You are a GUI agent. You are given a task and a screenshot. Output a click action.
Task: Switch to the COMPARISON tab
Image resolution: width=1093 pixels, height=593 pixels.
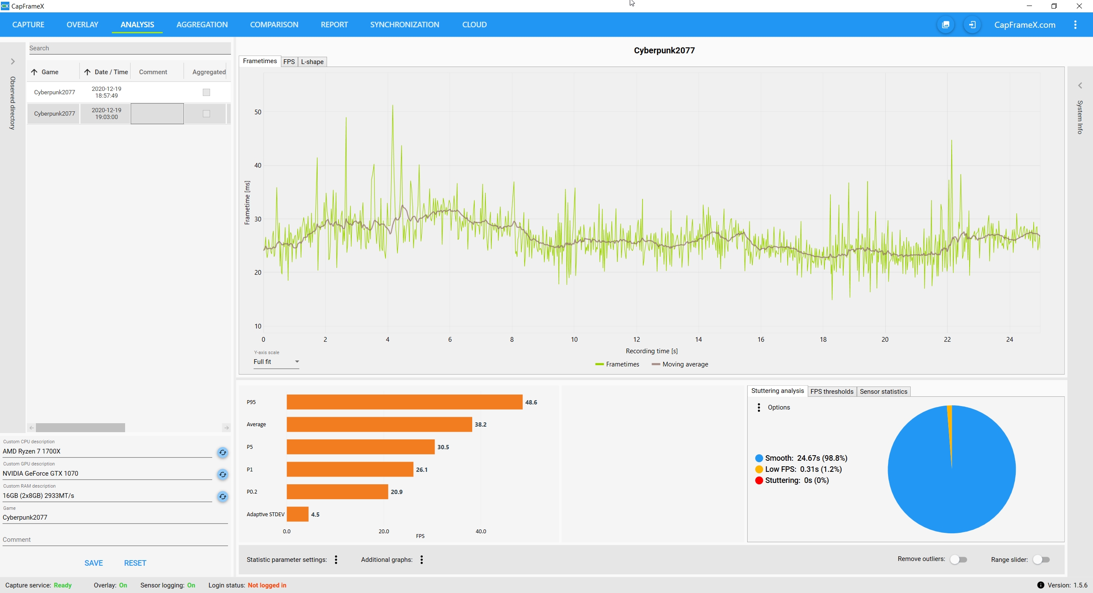(x=274, y=25)
